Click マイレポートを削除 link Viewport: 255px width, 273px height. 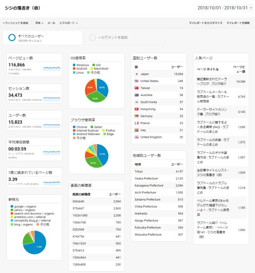(238, 23)
